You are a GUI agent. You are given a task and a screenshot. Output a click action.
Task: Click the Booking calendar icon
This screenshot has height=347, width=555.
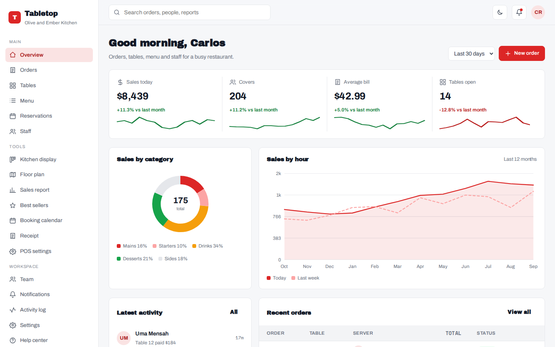(13, 221)
